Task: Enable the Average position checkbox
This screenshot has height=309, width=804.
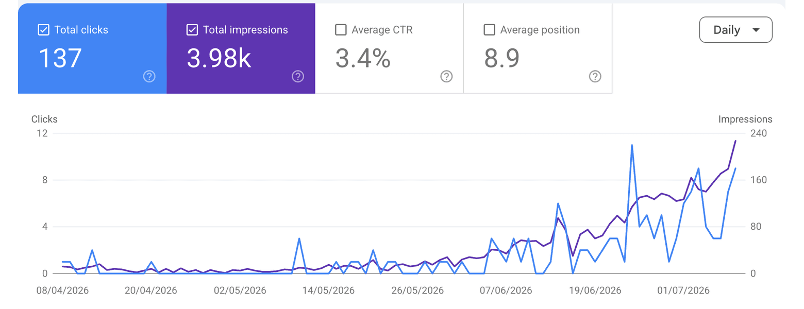Action: (x=489, y=30)
